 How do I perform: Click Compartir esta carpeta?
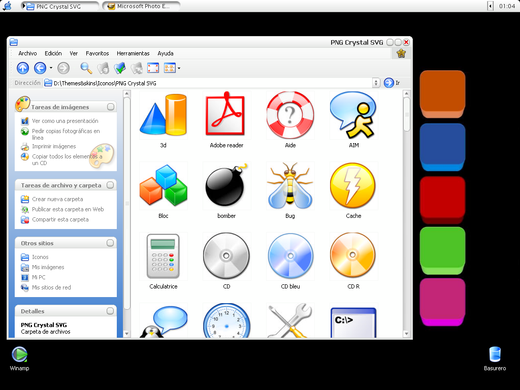point(60,219)
